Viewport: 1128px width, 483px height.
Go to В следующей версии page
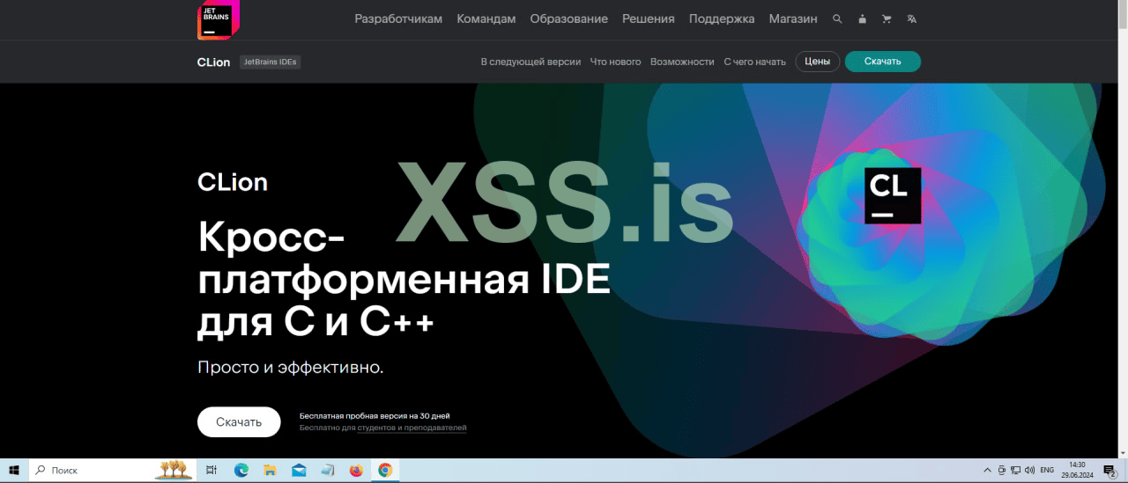click(x=531, y=62)
